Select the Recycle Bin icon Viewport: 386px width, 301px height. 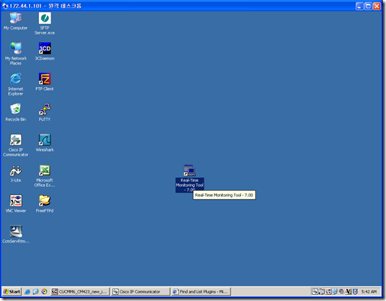coord(16,113)
